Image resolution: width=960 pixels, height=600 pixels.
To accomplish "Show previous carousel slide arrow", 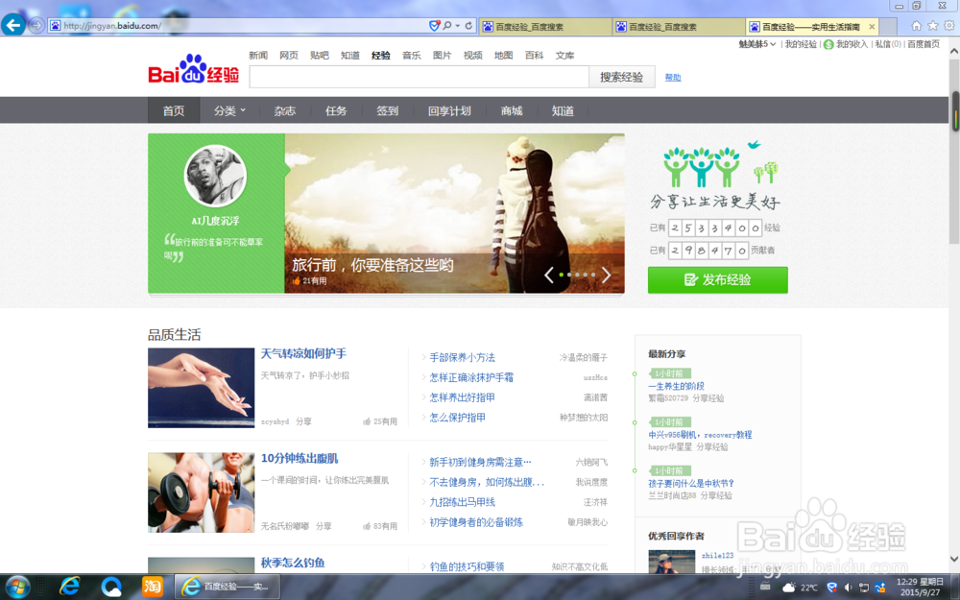I will (549, 275).
